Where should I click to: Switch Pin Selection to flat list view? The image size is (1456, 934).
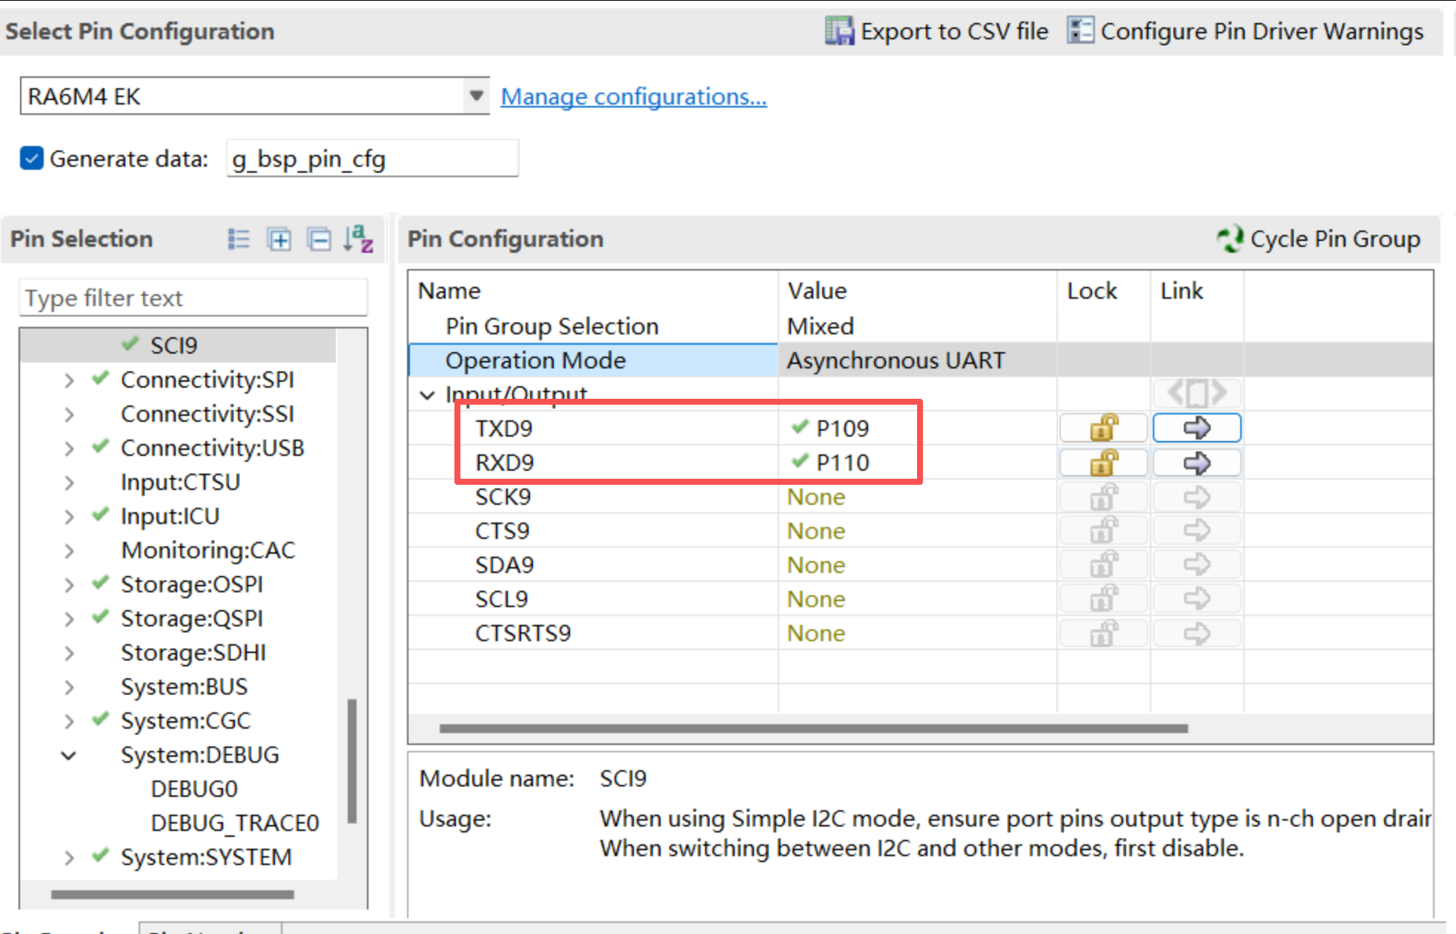click(239, 239)
